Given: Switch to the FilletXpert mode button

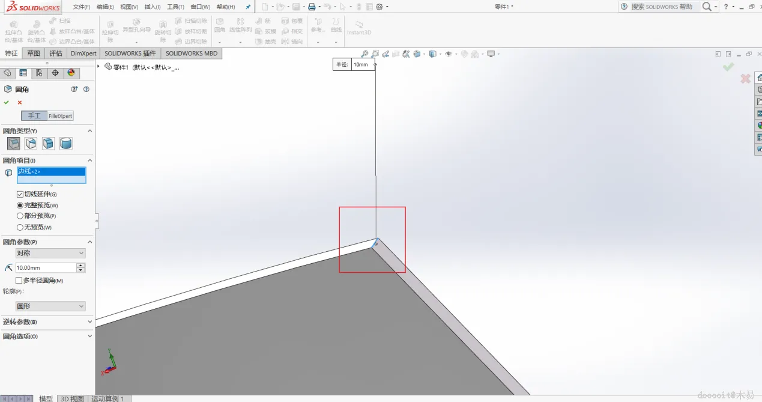Looking at the screenshot, I should [x=60, y=116].
